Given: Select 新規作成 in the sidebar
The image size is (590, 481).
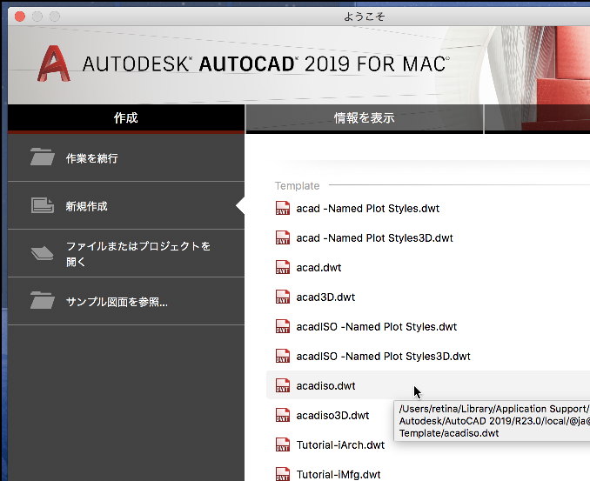Looking at the screenshot, I should [x=126, y=205].
